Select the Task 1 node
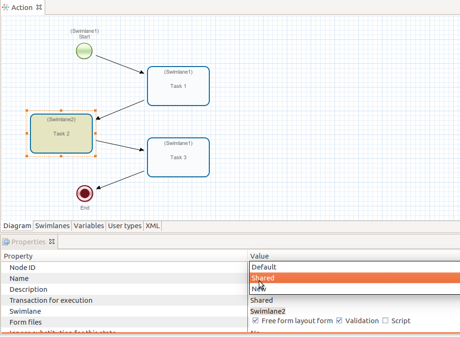The height and width of the screenshot is (337, 460). 178,86
